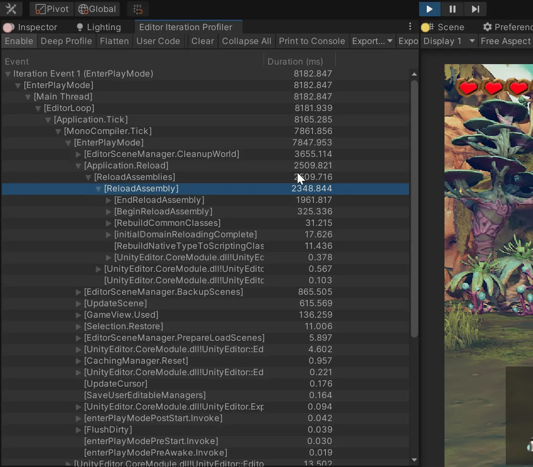Toggle Pivot handle position

(52, 9)
